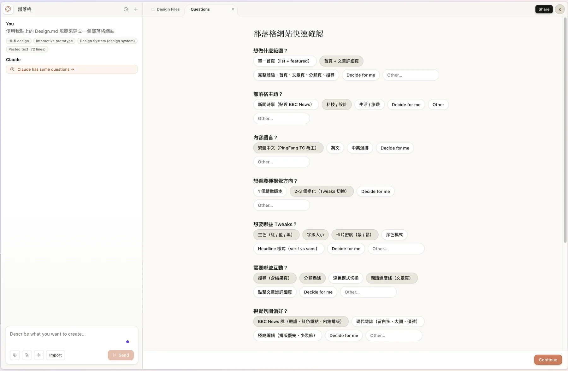Choose Decide for me under 需要哪些互動
Screen dimensions: 568x371
pyautogui.click(x=318, y=292)
